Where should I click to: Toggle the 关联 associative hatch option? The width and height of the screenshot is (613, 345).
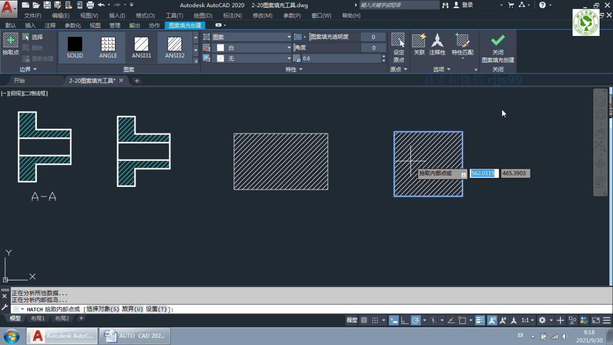click(x=419, y=45)
